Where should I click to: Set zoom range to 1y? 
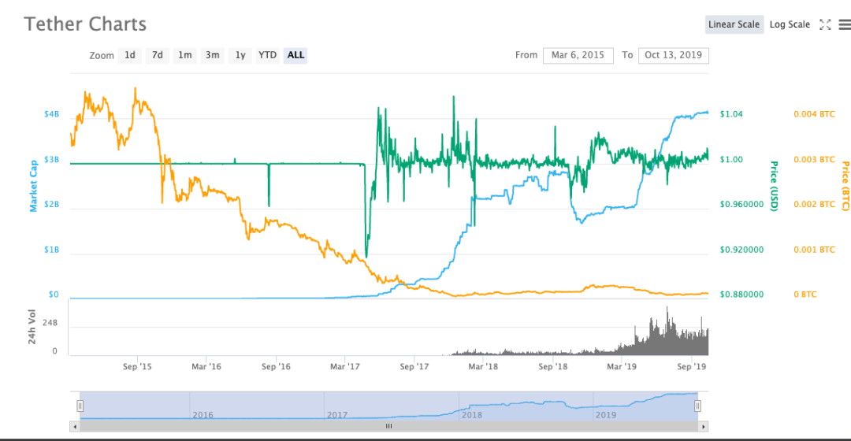tap(240, 55)
